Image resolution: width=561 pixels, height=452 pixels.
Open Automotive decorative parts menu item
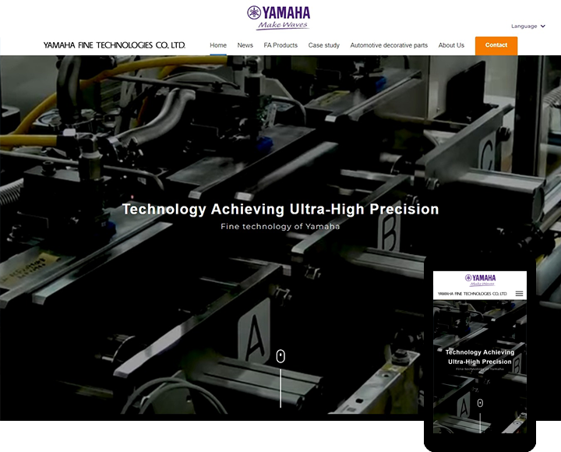click(389, 45)
